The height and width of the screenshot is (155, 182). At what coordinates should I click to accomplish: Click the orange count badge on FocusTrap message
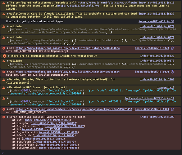[4, 56]
